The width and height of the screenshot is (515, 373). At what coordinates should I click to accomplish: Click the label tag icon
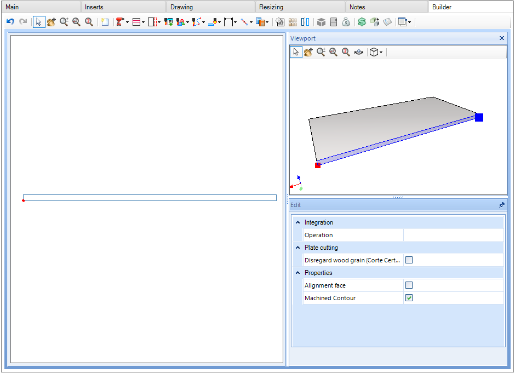point(387,22)
